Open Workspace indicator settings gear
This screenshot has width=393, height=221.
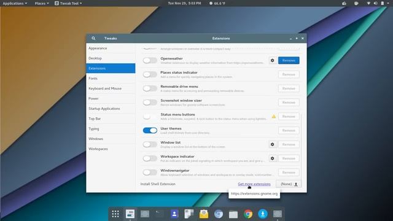273,158
